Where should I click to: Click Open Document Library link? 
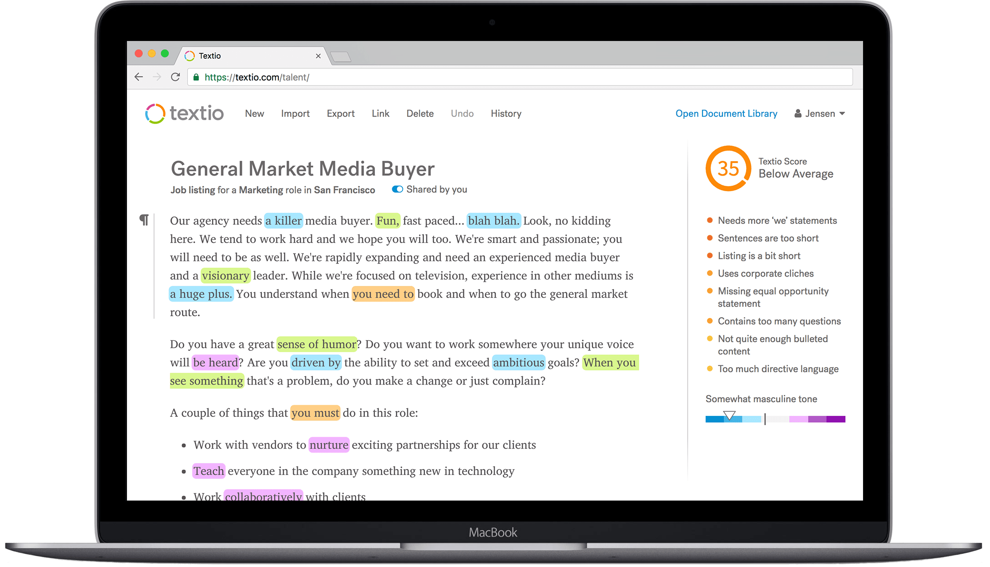point(726,114)
